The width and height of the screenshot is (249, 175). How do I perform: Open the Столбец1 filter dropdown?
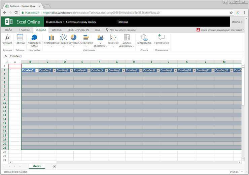[x=36, y=70]
